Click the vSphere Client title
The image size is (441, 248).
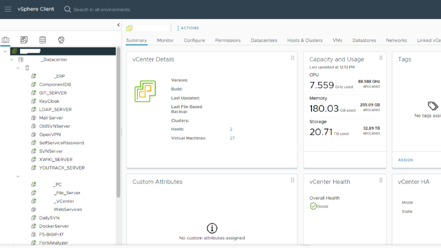(36, 9)
